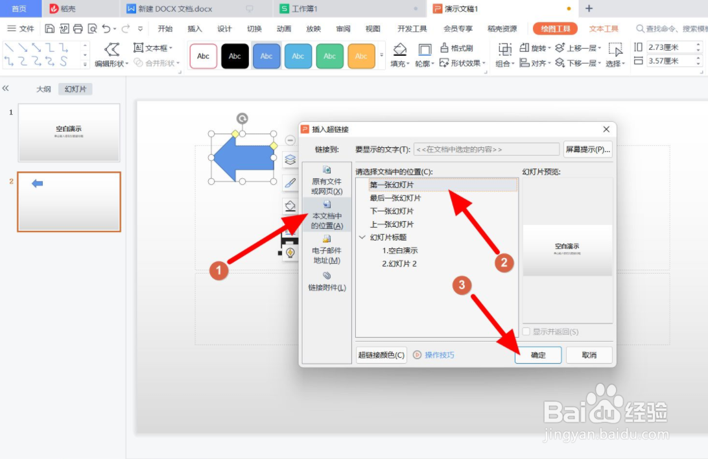Click the 屏幕提示(P)... button
Image resolution: width=708 pixels, height=459 pixels.
point(588,149)
